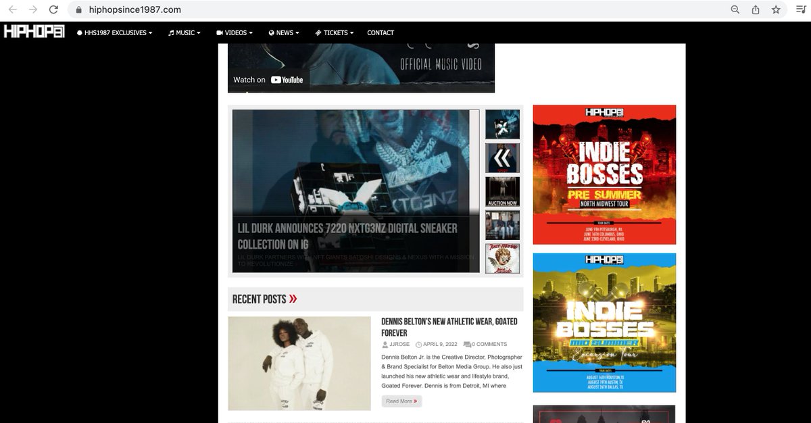Click the browser back arrow
811x423 pixels.
[13, 10]
